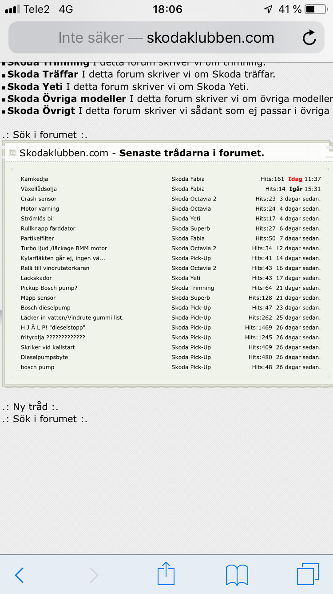This screenshot has width=333, height=594.
Task: Show open tabs with the tabs icon
Action: click(x=308, y=574)
